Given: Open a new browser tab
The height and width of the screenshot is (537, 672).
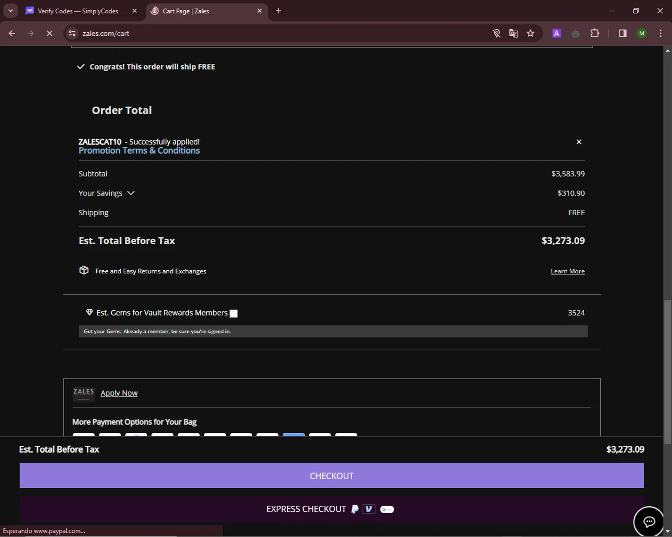Looking at the screenshot, I should (278, 11).
